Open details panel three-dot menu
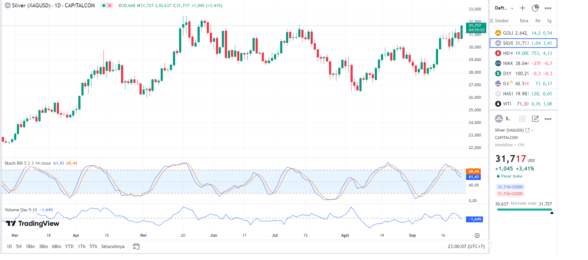The width and height of the screenshot is (588, 260). (548, 119)
